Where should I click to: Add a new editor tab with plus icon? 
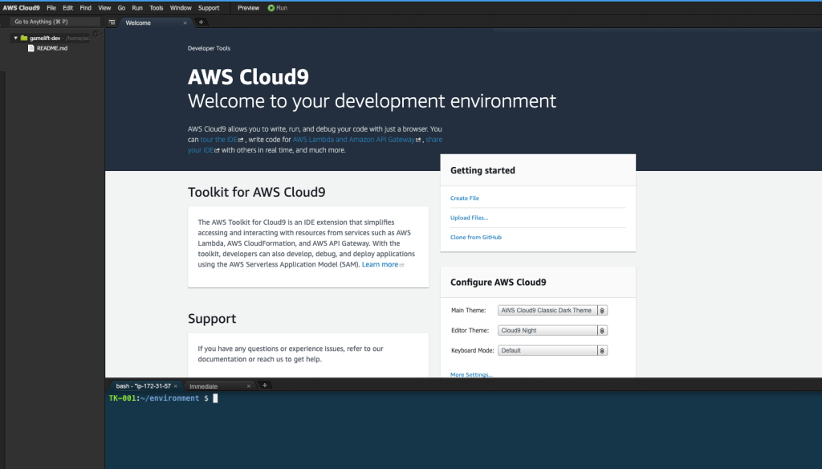coord(201,22)
